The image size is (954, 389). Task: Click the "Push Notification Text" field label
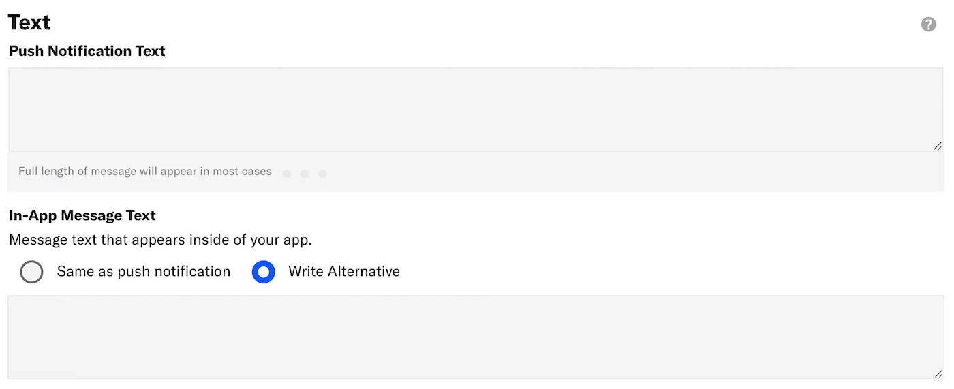87,51
